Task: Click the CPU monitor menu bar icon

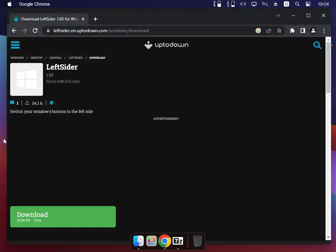Action: tap(231, 4)
